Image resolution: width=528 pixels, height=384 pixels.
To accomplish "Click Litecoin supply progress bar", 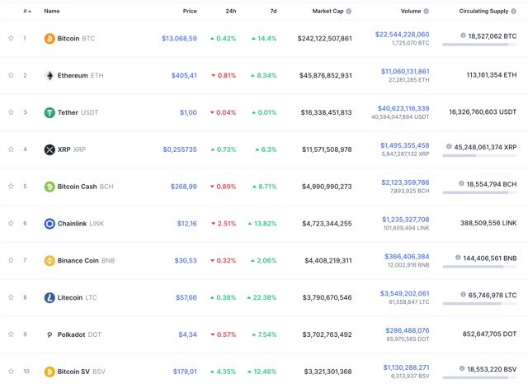I will pyautogui.click(x=479, y=303).
